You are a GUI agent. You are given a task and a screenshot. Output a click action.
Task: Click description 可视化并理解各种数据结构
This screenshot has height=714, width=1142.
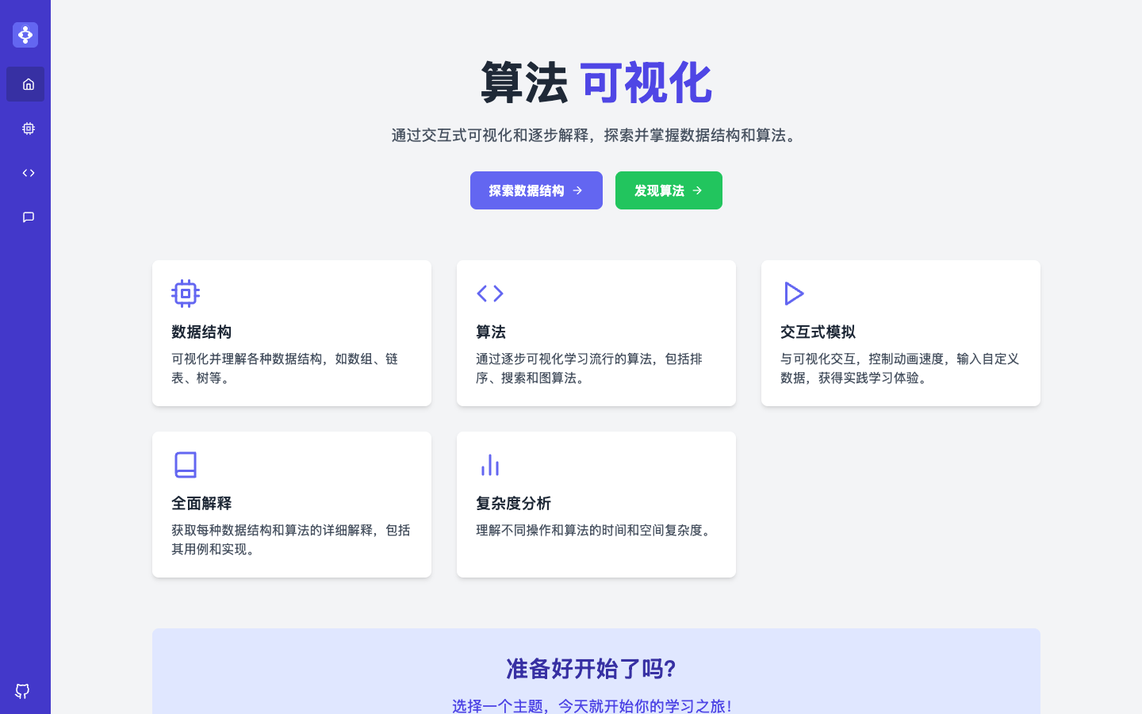point(285,368)
